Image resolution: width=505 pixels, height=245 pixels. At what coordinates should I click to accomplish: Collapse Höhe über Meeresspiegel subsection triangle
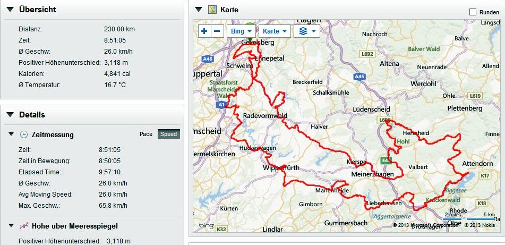tap(11, 226)
